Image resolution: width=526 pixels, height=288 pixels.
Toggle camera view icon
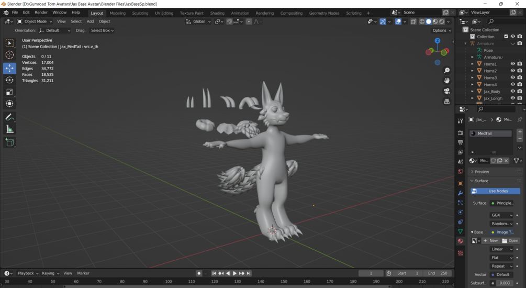pyautogui.click(x=447, y=91)
